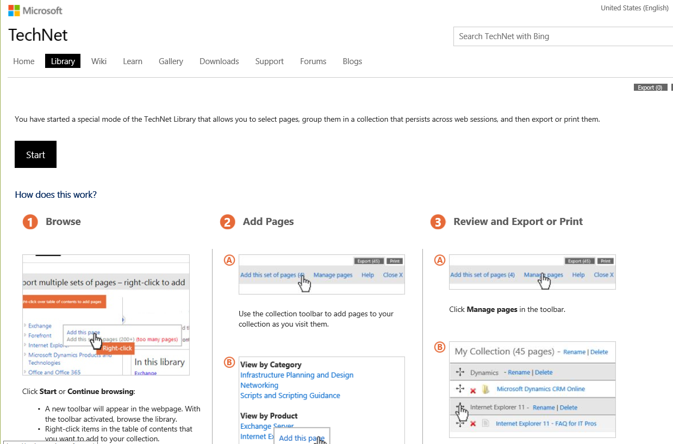Click the My Collection screenshot thumbnail
Viewport: 673px width, 444px height.
click(532, 389)
